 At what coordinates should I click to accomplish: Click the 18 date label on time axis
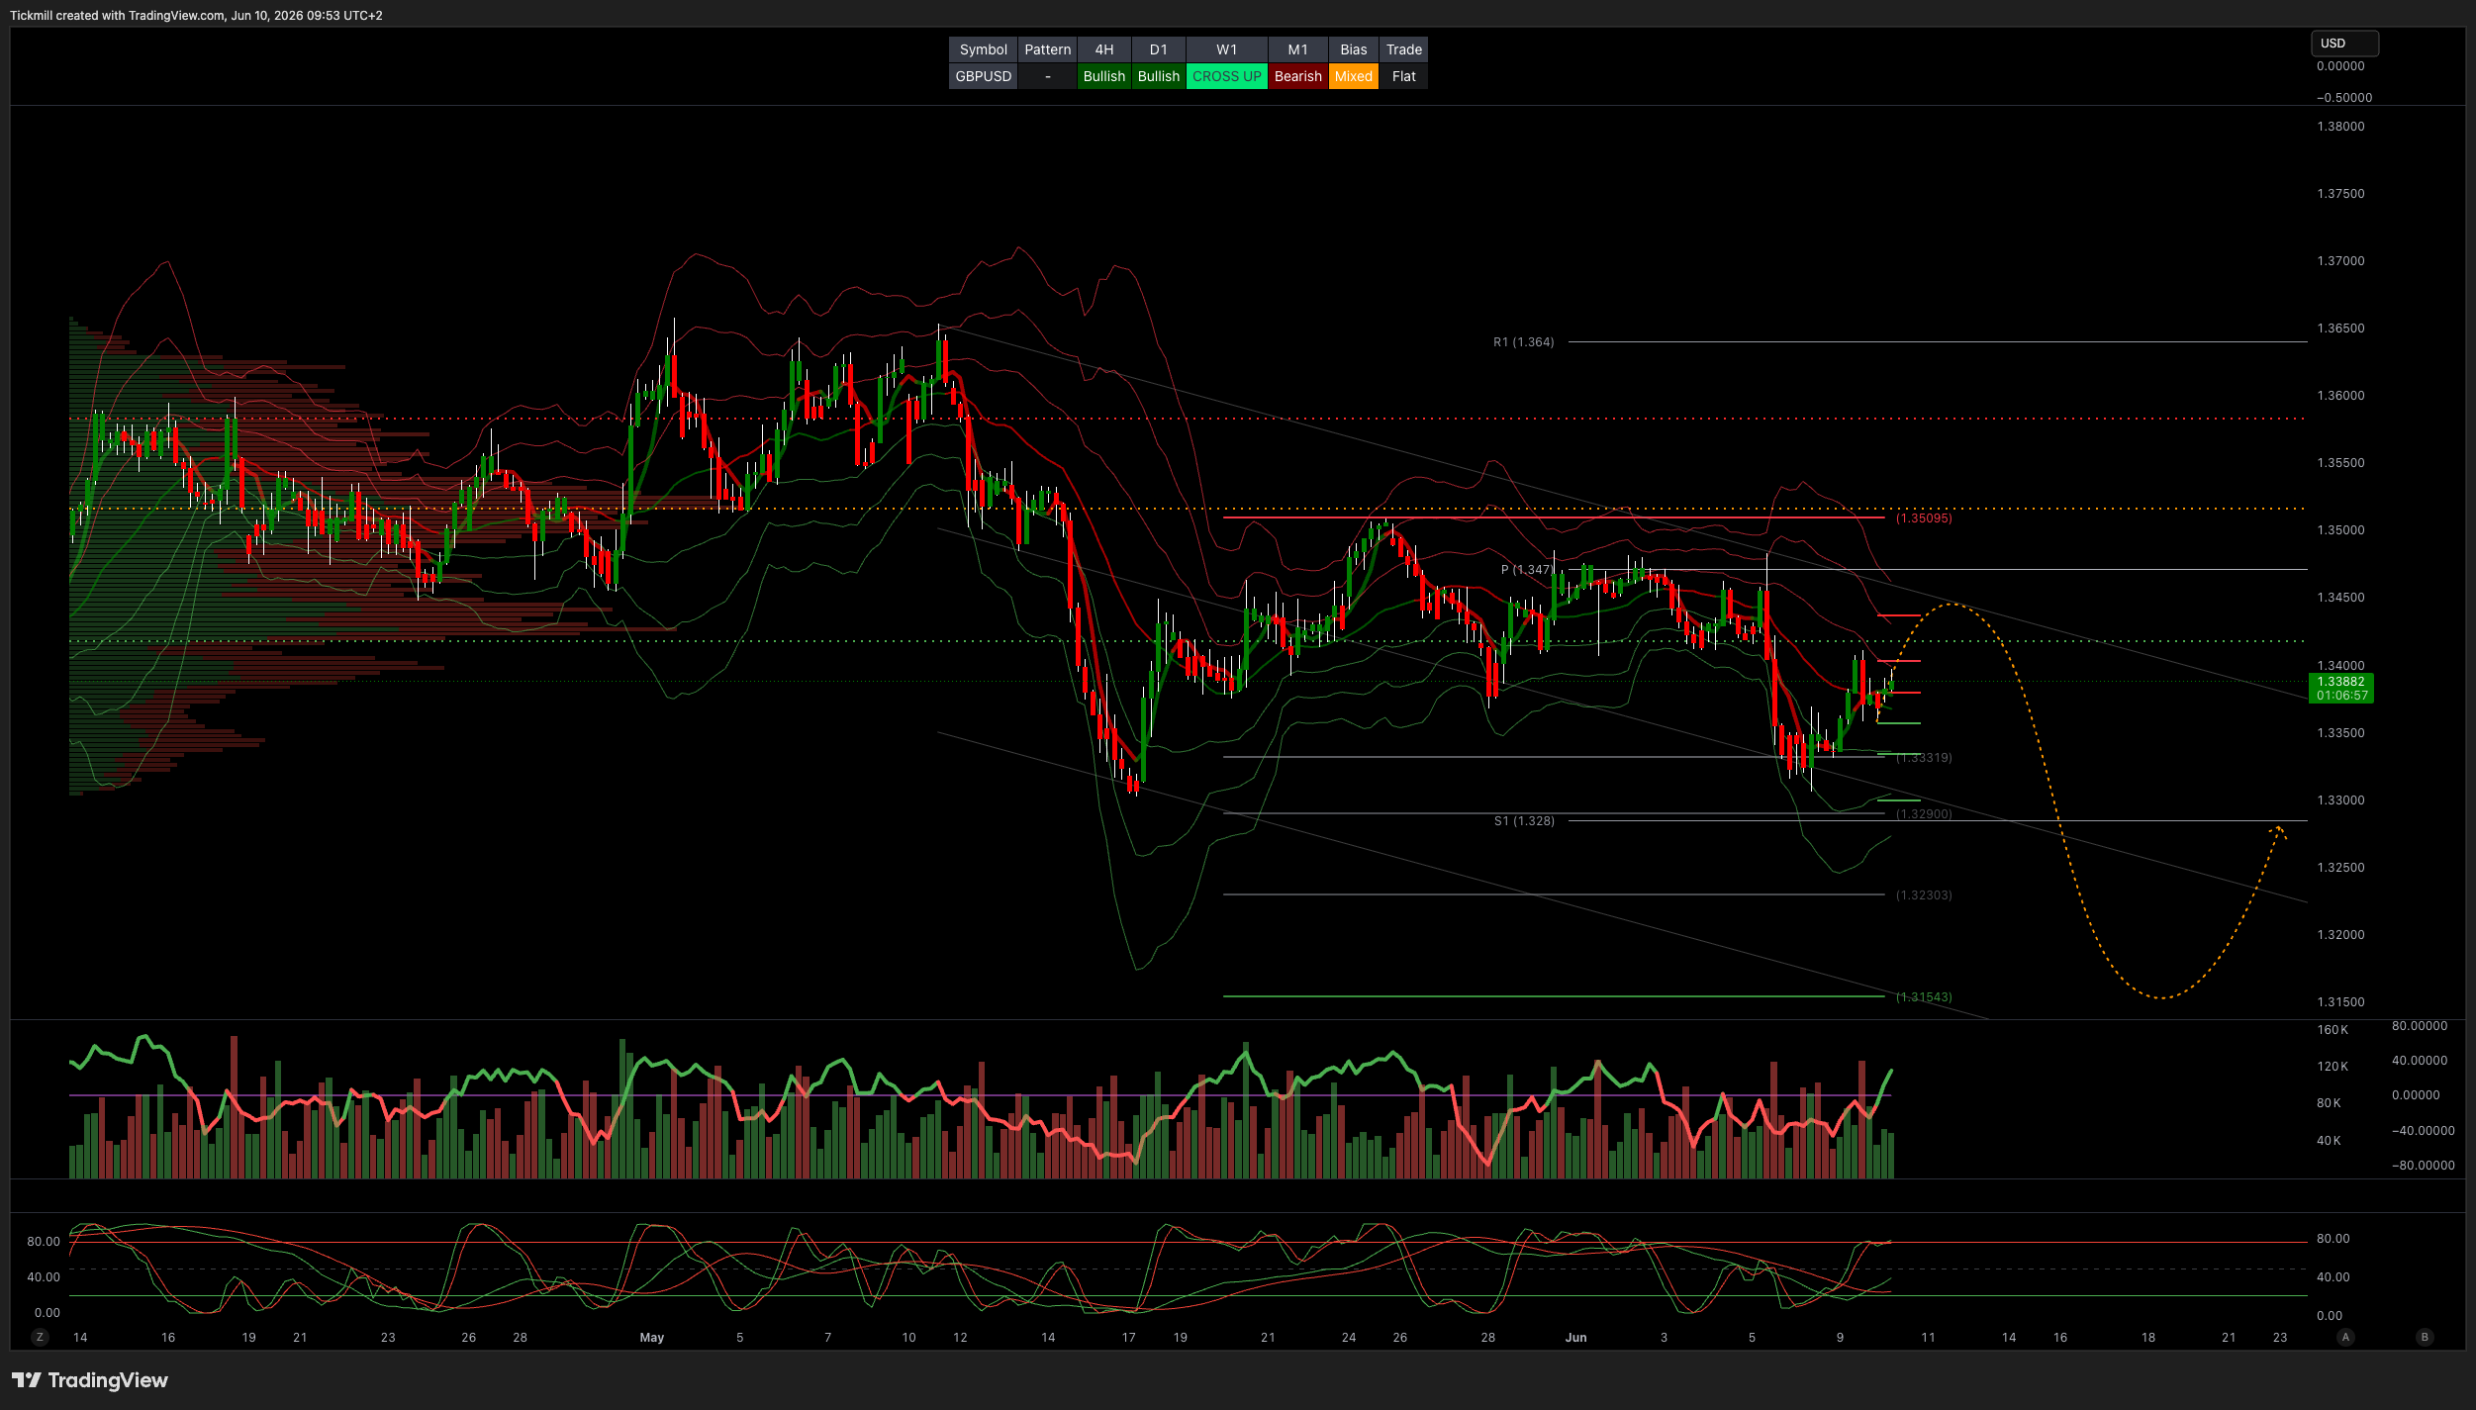(x=2148, y=1338)
